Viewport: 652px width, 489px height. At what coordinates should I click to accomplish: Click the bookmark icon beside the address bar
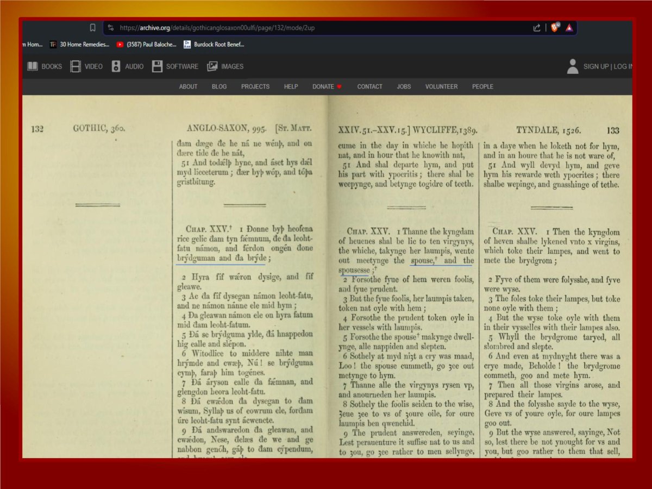coord(92,27)
